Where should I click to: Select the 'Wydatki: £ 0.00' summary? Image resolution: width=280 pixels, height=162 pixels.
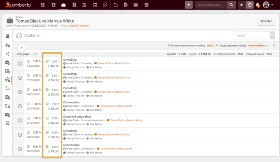[176, 54]
